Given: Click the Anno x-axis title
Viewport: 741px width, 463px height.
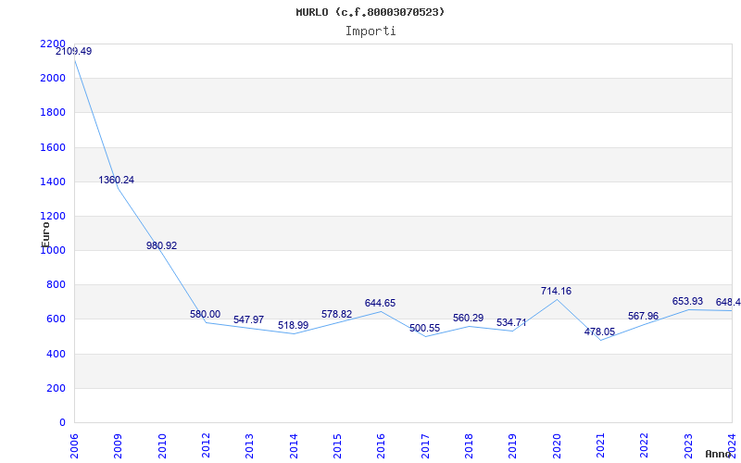Looking at the screenshot, I should tap(720, 455).
